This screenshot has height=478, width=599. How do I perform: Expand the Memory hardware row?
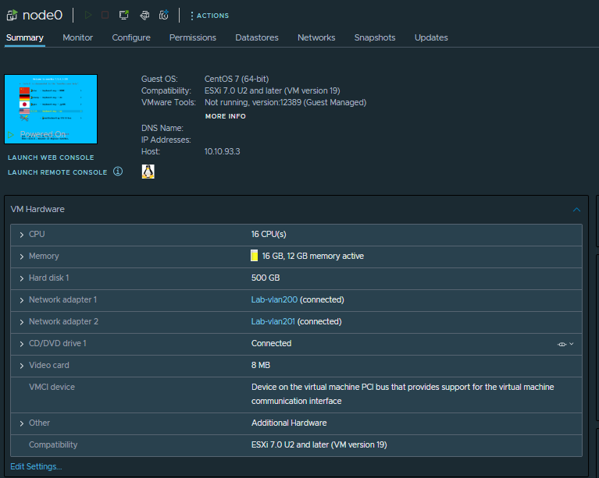pos(21,256)
